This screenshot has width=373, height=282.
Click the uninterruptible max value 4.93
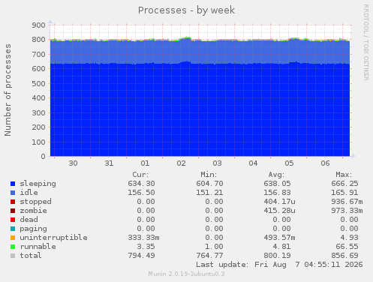click(349, 238)
